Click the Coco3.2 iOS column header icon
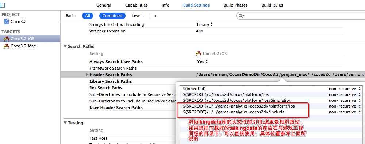 (x=199, y=54)
